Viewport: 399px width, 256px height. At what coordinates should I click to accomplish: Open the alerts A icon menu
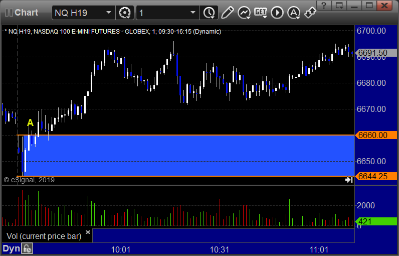click(294, 13)
